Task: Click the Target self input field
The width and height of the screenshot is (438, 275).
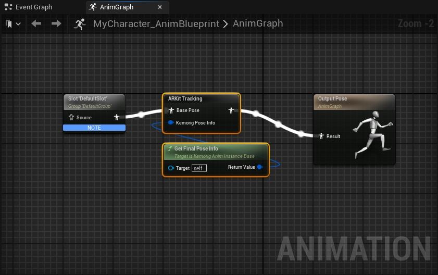Action: pyautogui.click(x=199, y=168)
